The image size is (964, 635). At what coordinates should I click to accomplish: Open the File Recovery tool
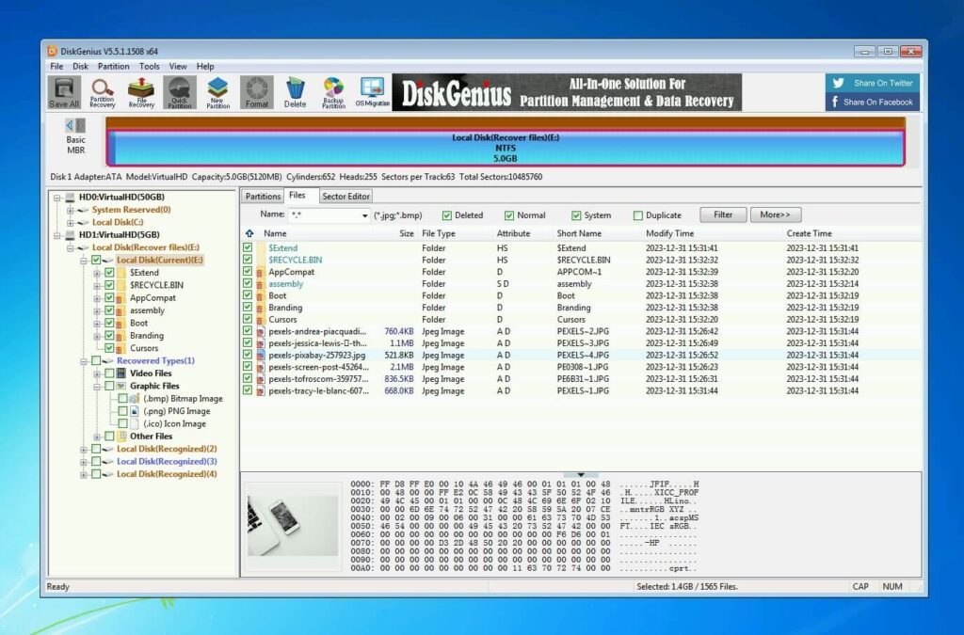[x=140, y=91]
